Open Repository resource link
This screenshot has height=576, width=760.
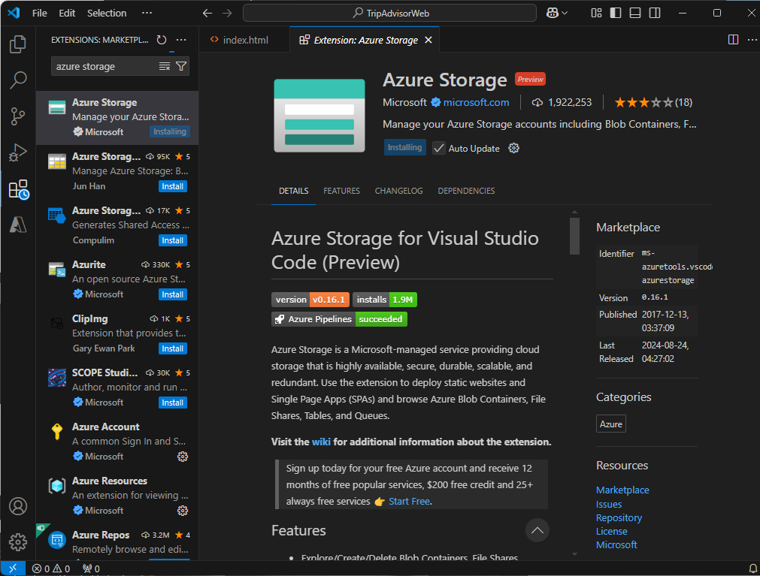pos(619,518)
